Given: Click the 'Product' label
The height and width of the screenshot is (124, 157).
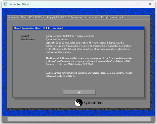Looking at the screenshot, I should (x=25, y=36).
